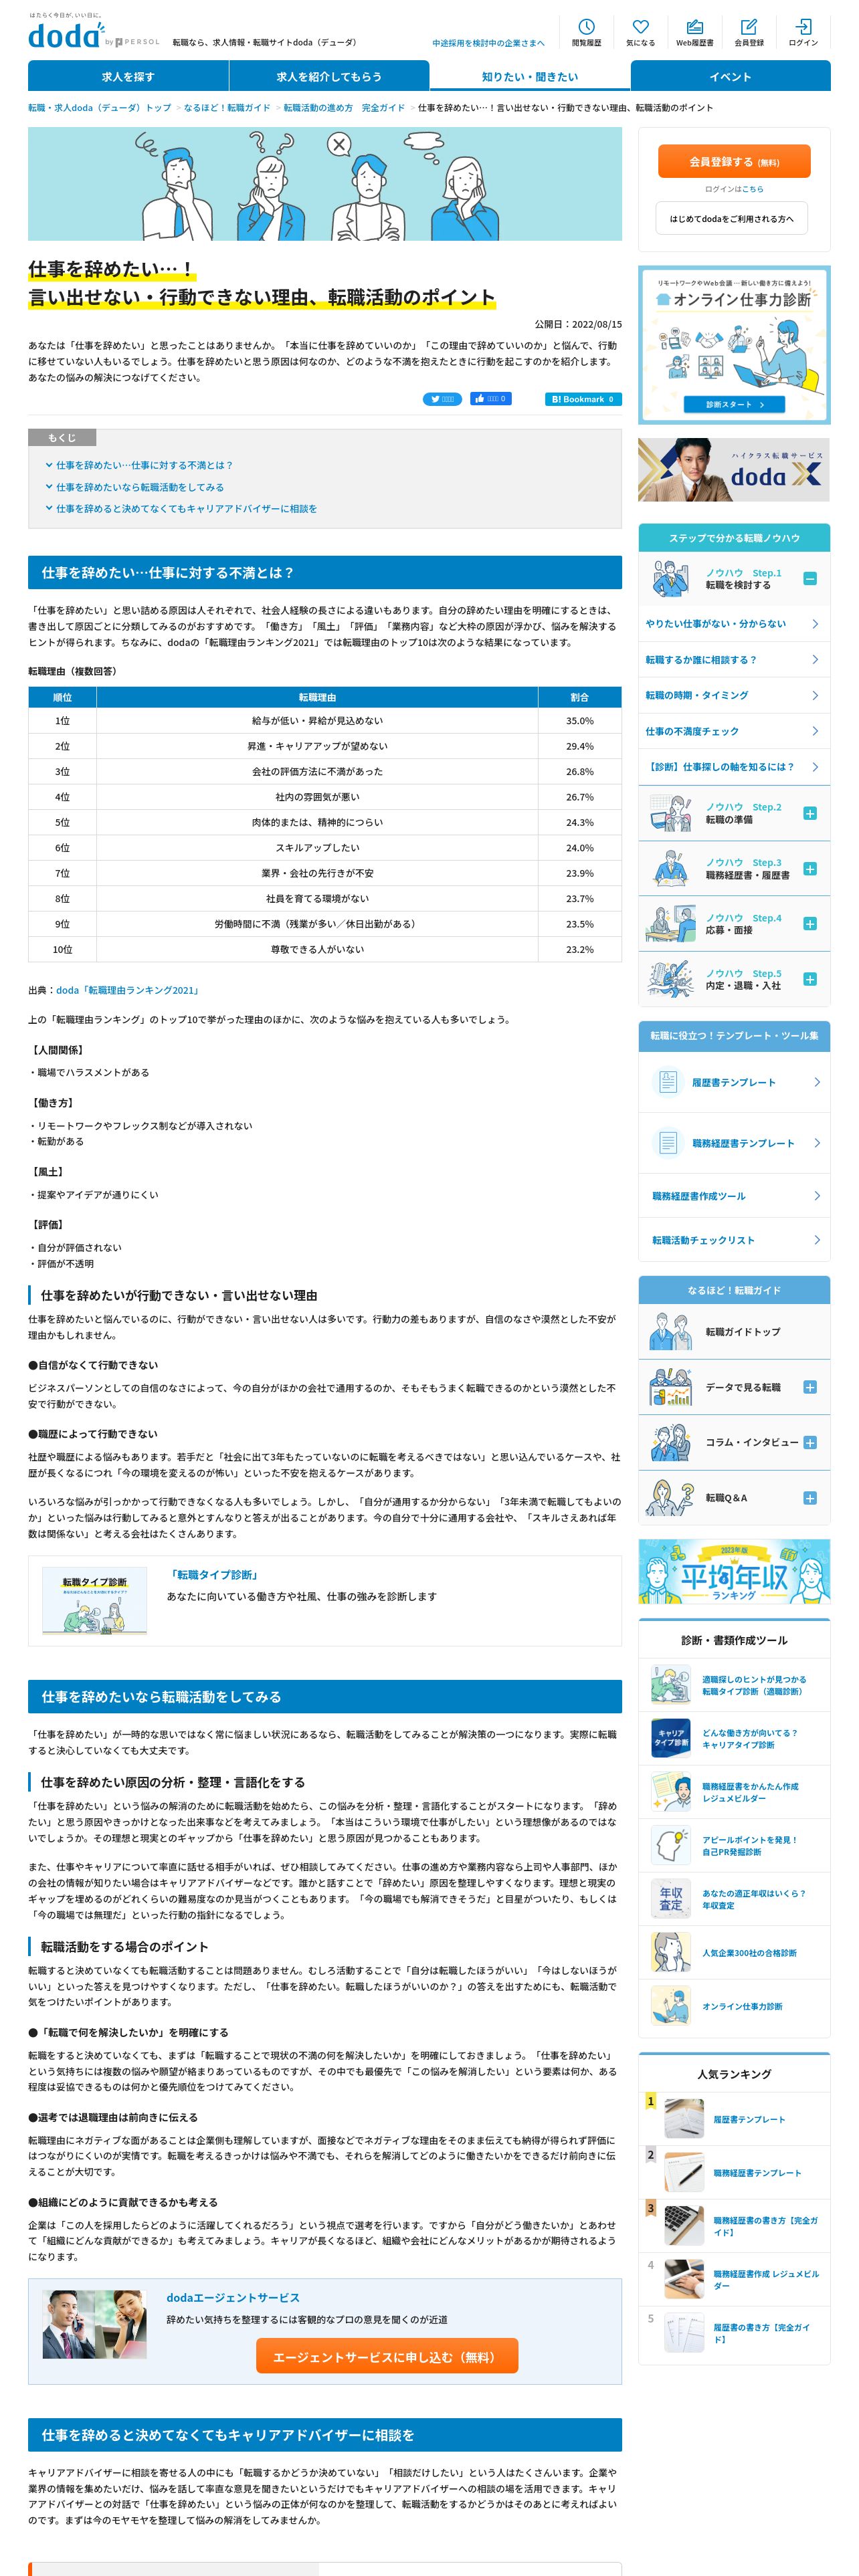Open the 中途採用を検討中の企業さまへ link
The image size is (859, 2576).
click(x=488, y=43)
